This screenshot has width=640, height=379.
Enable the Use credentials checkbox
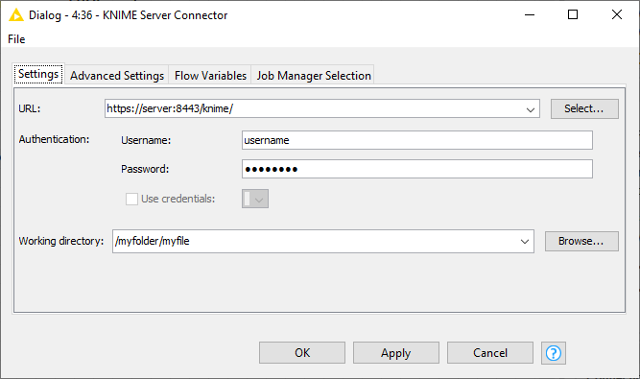[131, 199]
